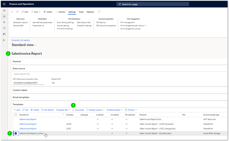Open Modules list icon in sidebar
The width and height of the screenshot is (229, 141).
4,40
